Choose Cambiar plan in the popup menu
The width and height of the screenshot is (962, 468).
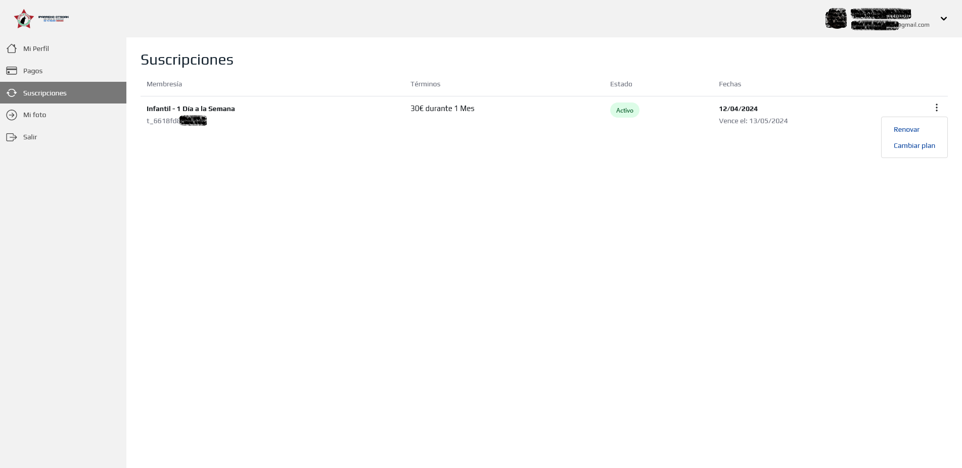click(914, 146)
